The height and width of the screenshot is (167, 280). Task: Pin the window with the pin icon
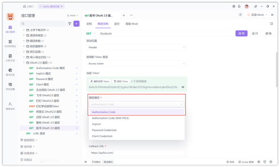coord(256,6)
